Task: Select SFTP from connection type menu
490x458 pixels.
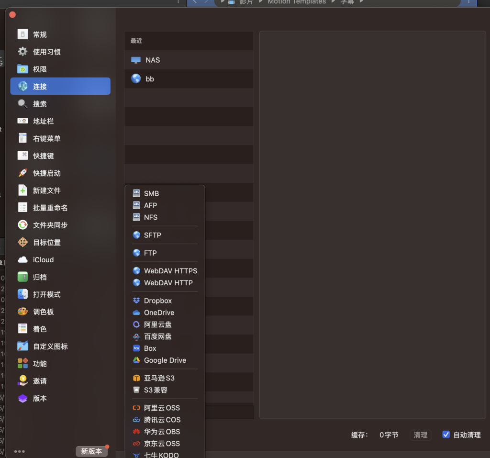Action: click(x=152, y=235)
